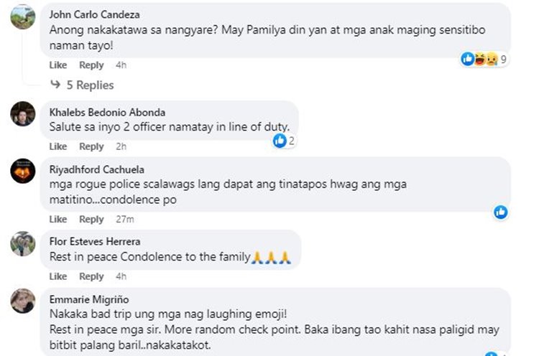
Task: Open Riyadhford Cachuela's profile avatar
Action: point(22,171)
